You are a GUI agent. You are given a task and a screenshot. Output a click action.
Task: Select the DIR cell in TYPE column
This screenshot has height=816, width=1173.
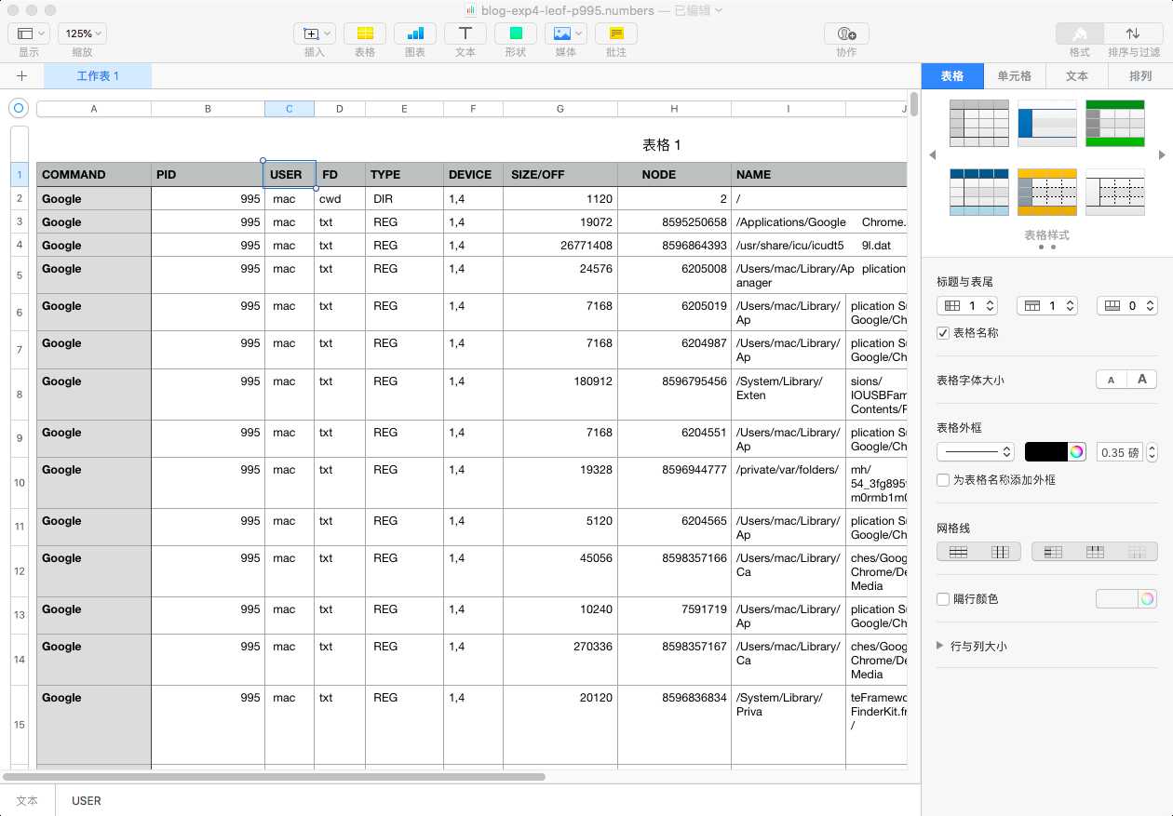404,198
